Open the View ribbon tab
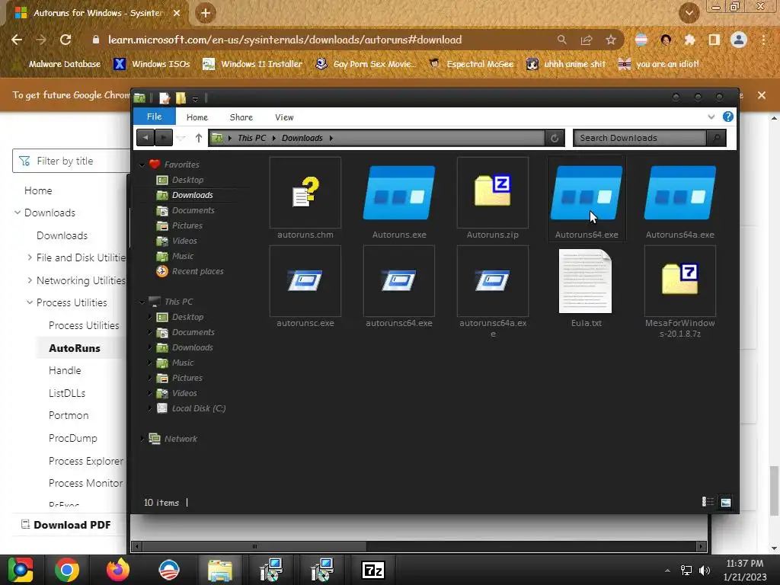Screen dimensions: 780x585 284,117
